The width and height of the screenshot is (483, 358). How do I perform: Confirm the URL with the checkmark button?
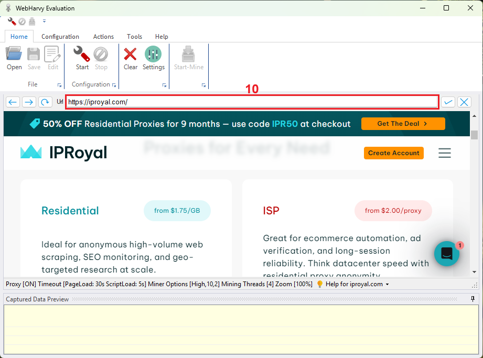(448, 102)
